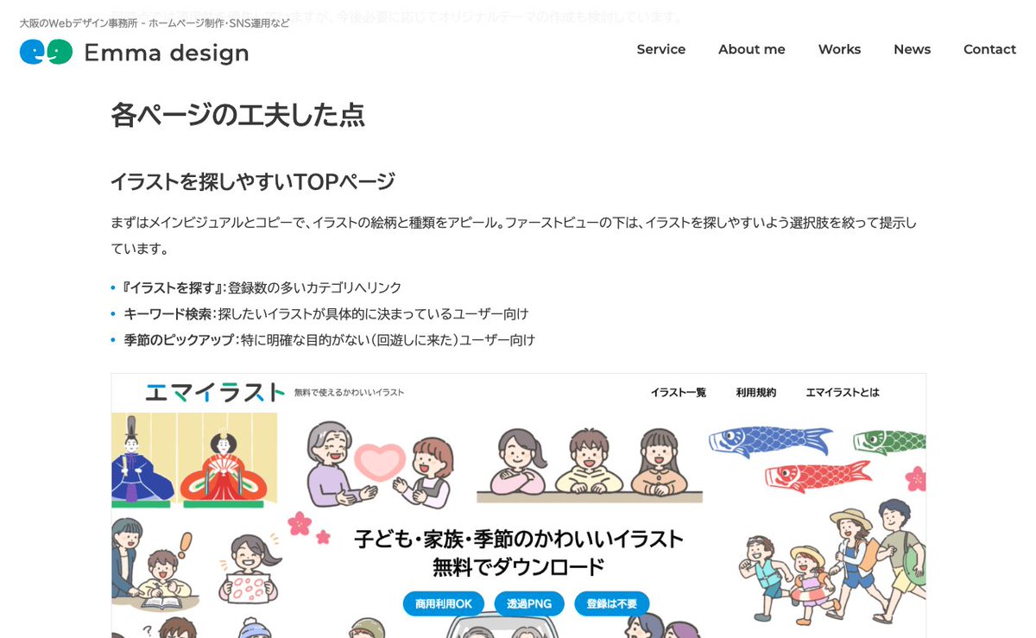
Task: Open the Contact page
Action: (x=989, y=49)
